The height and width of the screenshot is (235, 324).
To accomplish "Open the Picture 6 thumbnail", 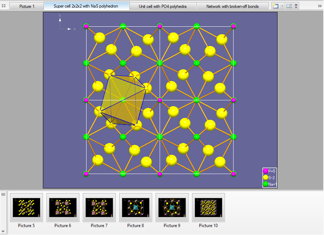I will tap(63, 208).
